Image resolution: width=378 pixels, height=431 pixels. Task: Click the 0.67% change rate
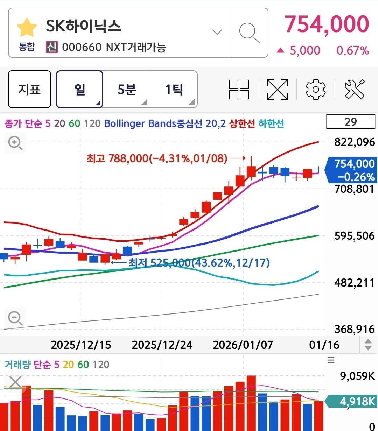pos(352,51)
